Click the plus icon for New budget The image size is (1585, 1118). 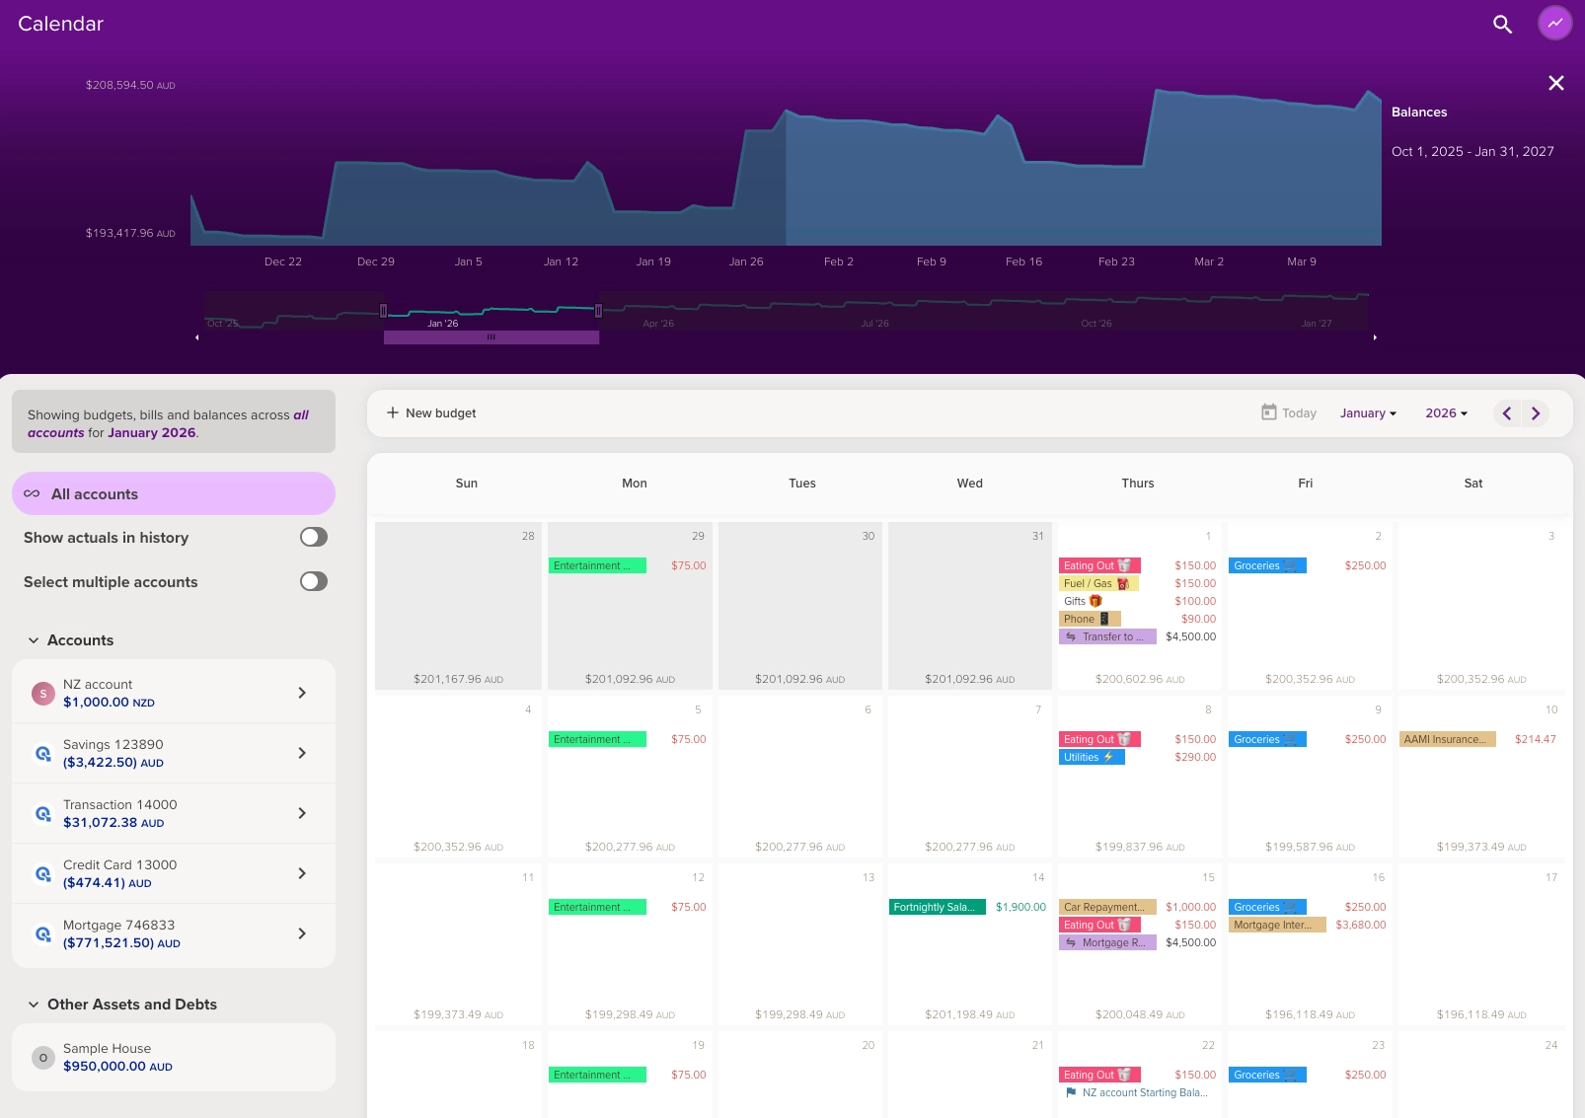point(393,412)
